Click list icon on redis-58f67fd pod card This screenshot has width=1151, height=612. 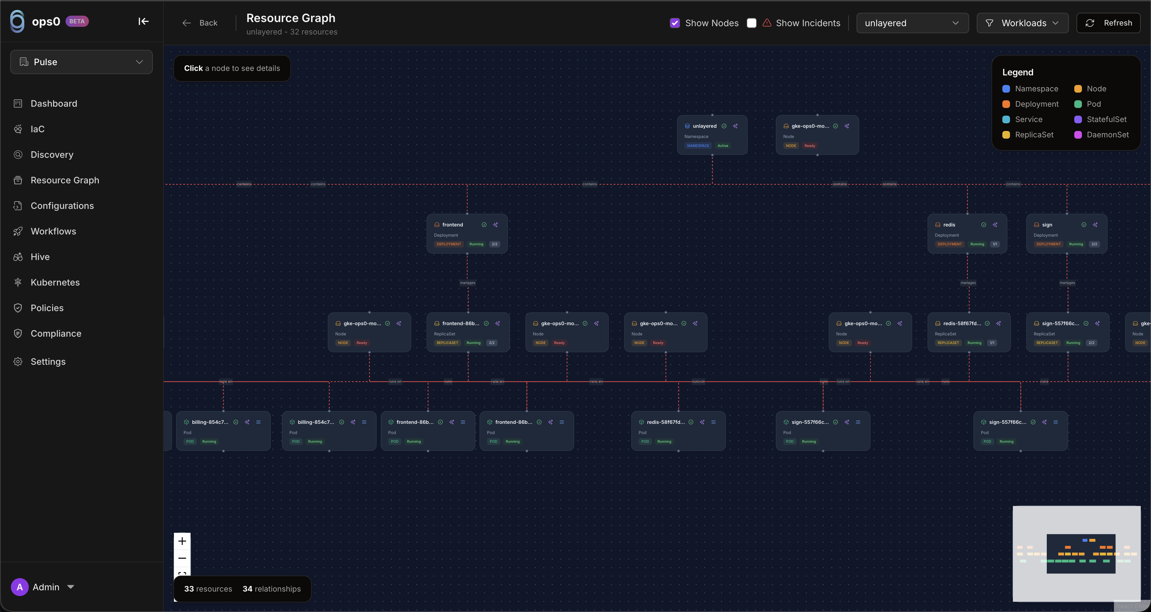coord(714,422)
